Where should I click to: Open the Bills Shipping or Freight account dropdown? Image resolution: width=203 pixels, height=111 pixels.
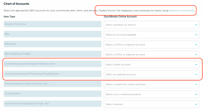click(x=151, y=54)
